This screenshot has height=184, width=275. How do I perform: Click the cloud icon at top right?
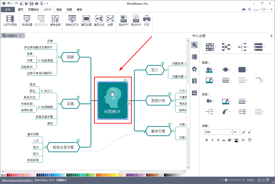pyautogui.click(x=244, y=9)
